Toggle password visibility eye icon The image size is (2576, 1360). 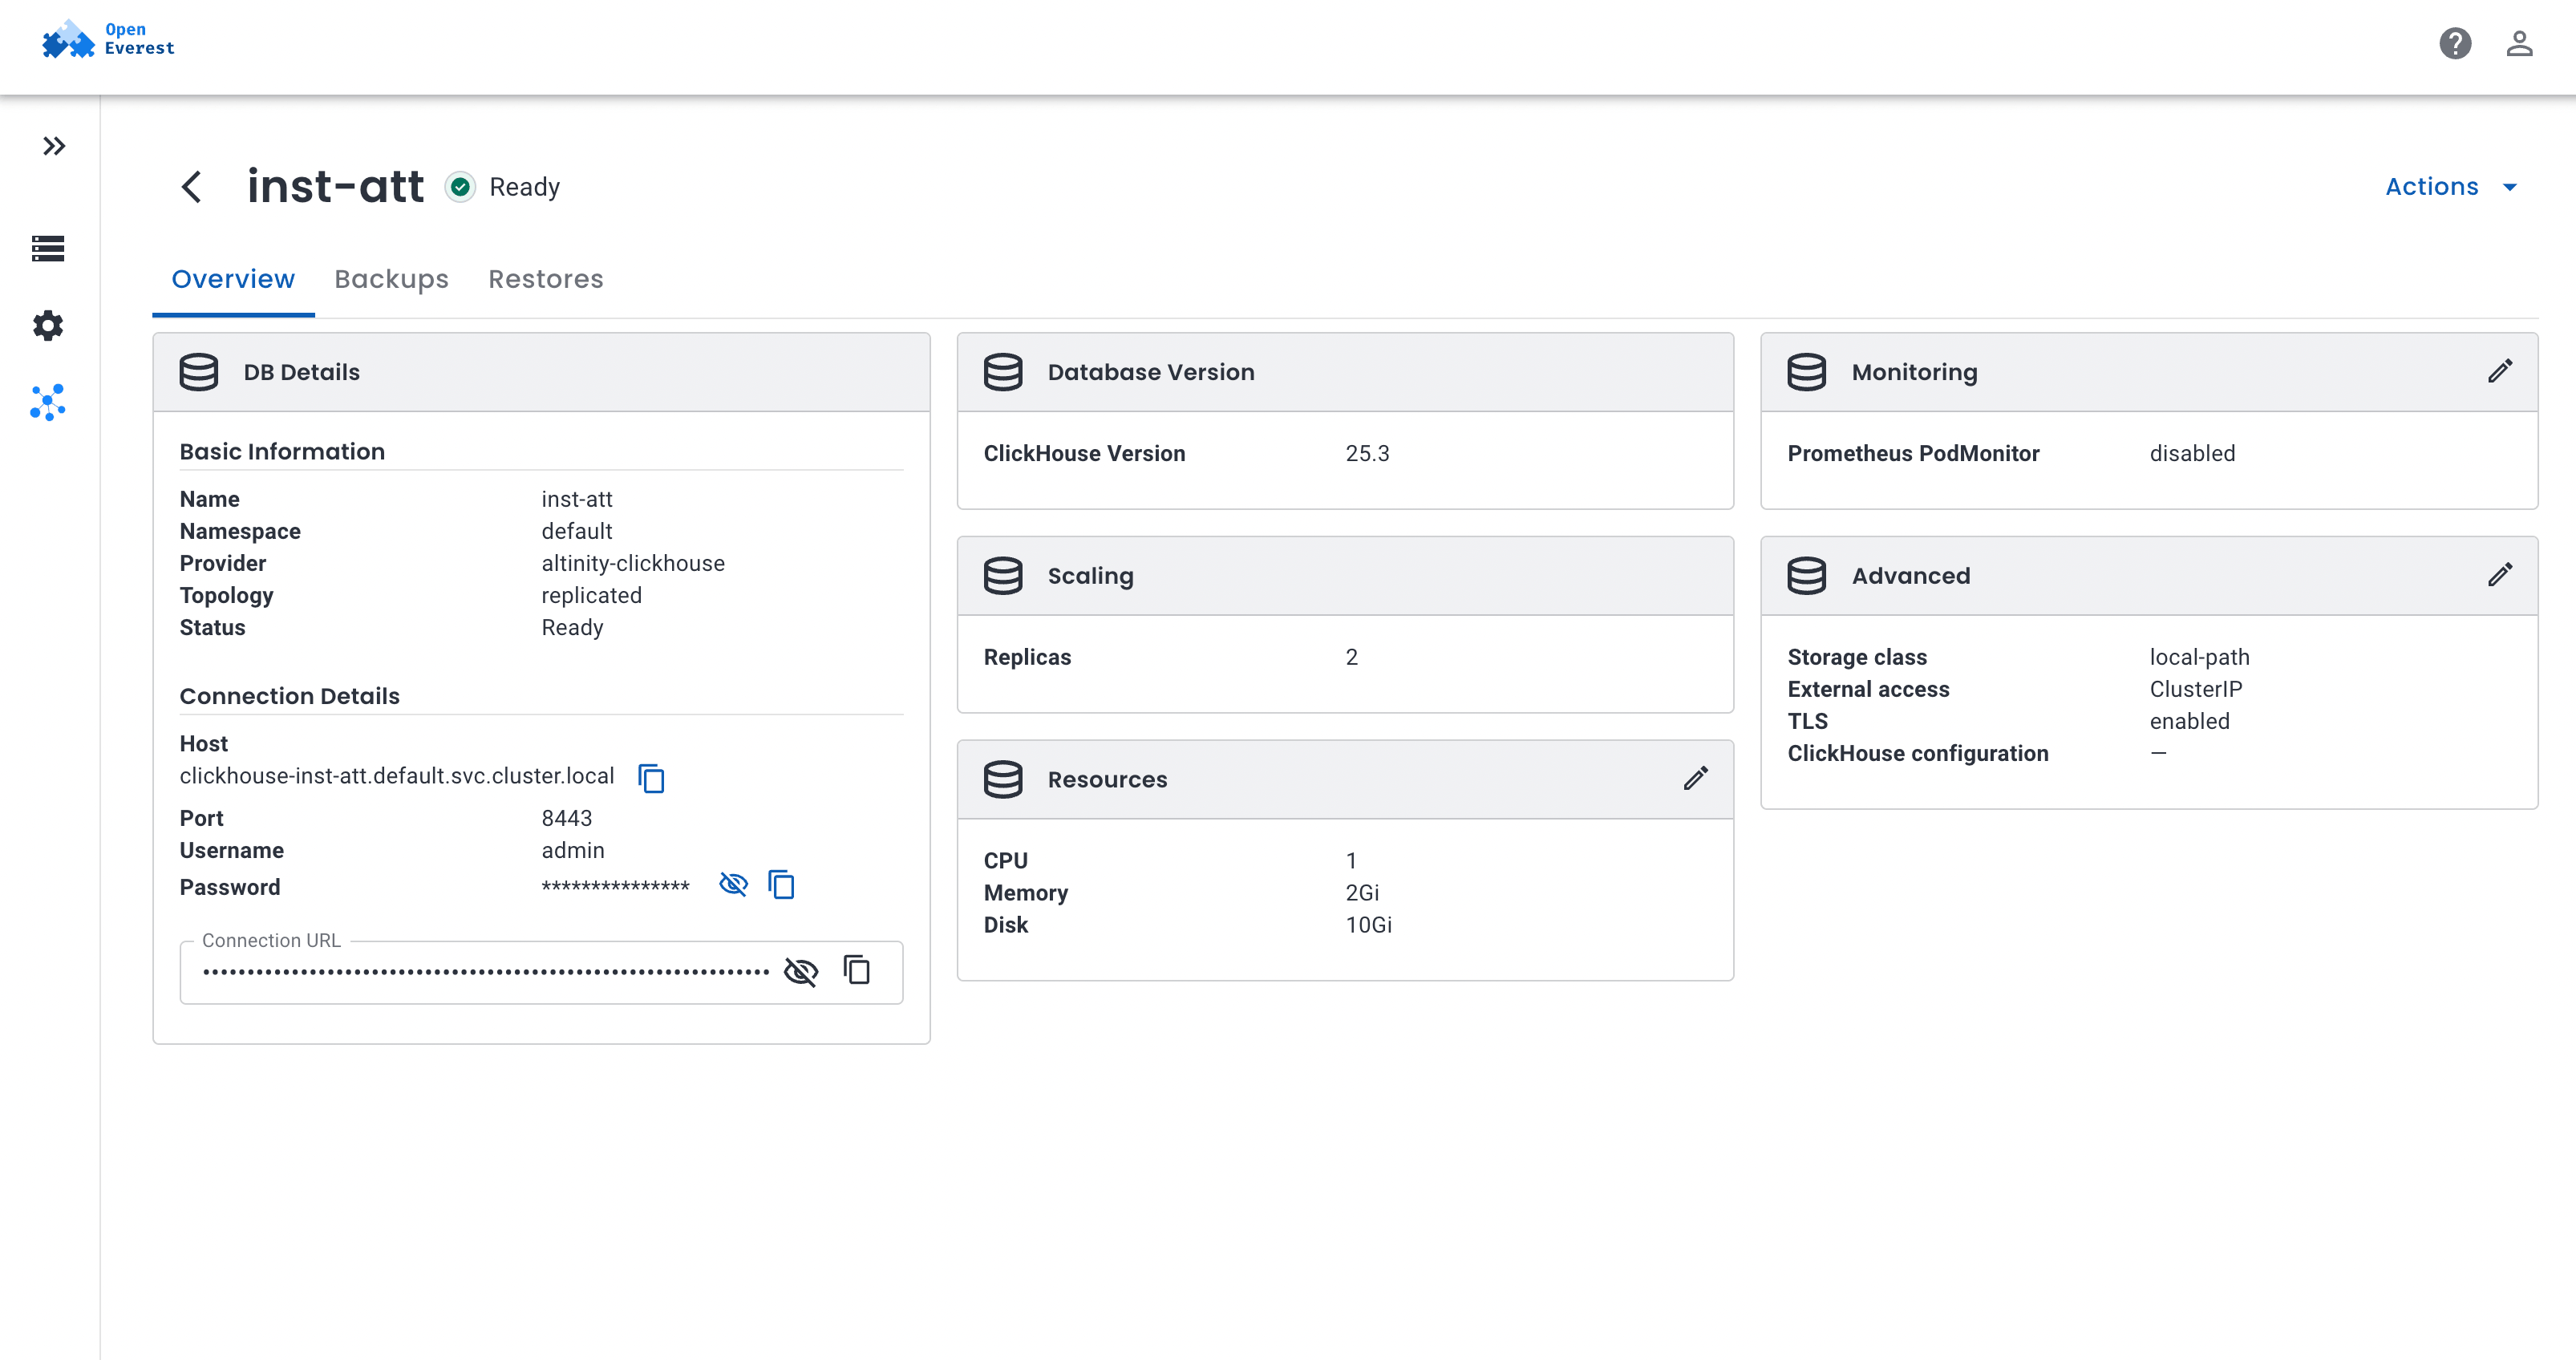pyautogui.click(x=733, y=884)
